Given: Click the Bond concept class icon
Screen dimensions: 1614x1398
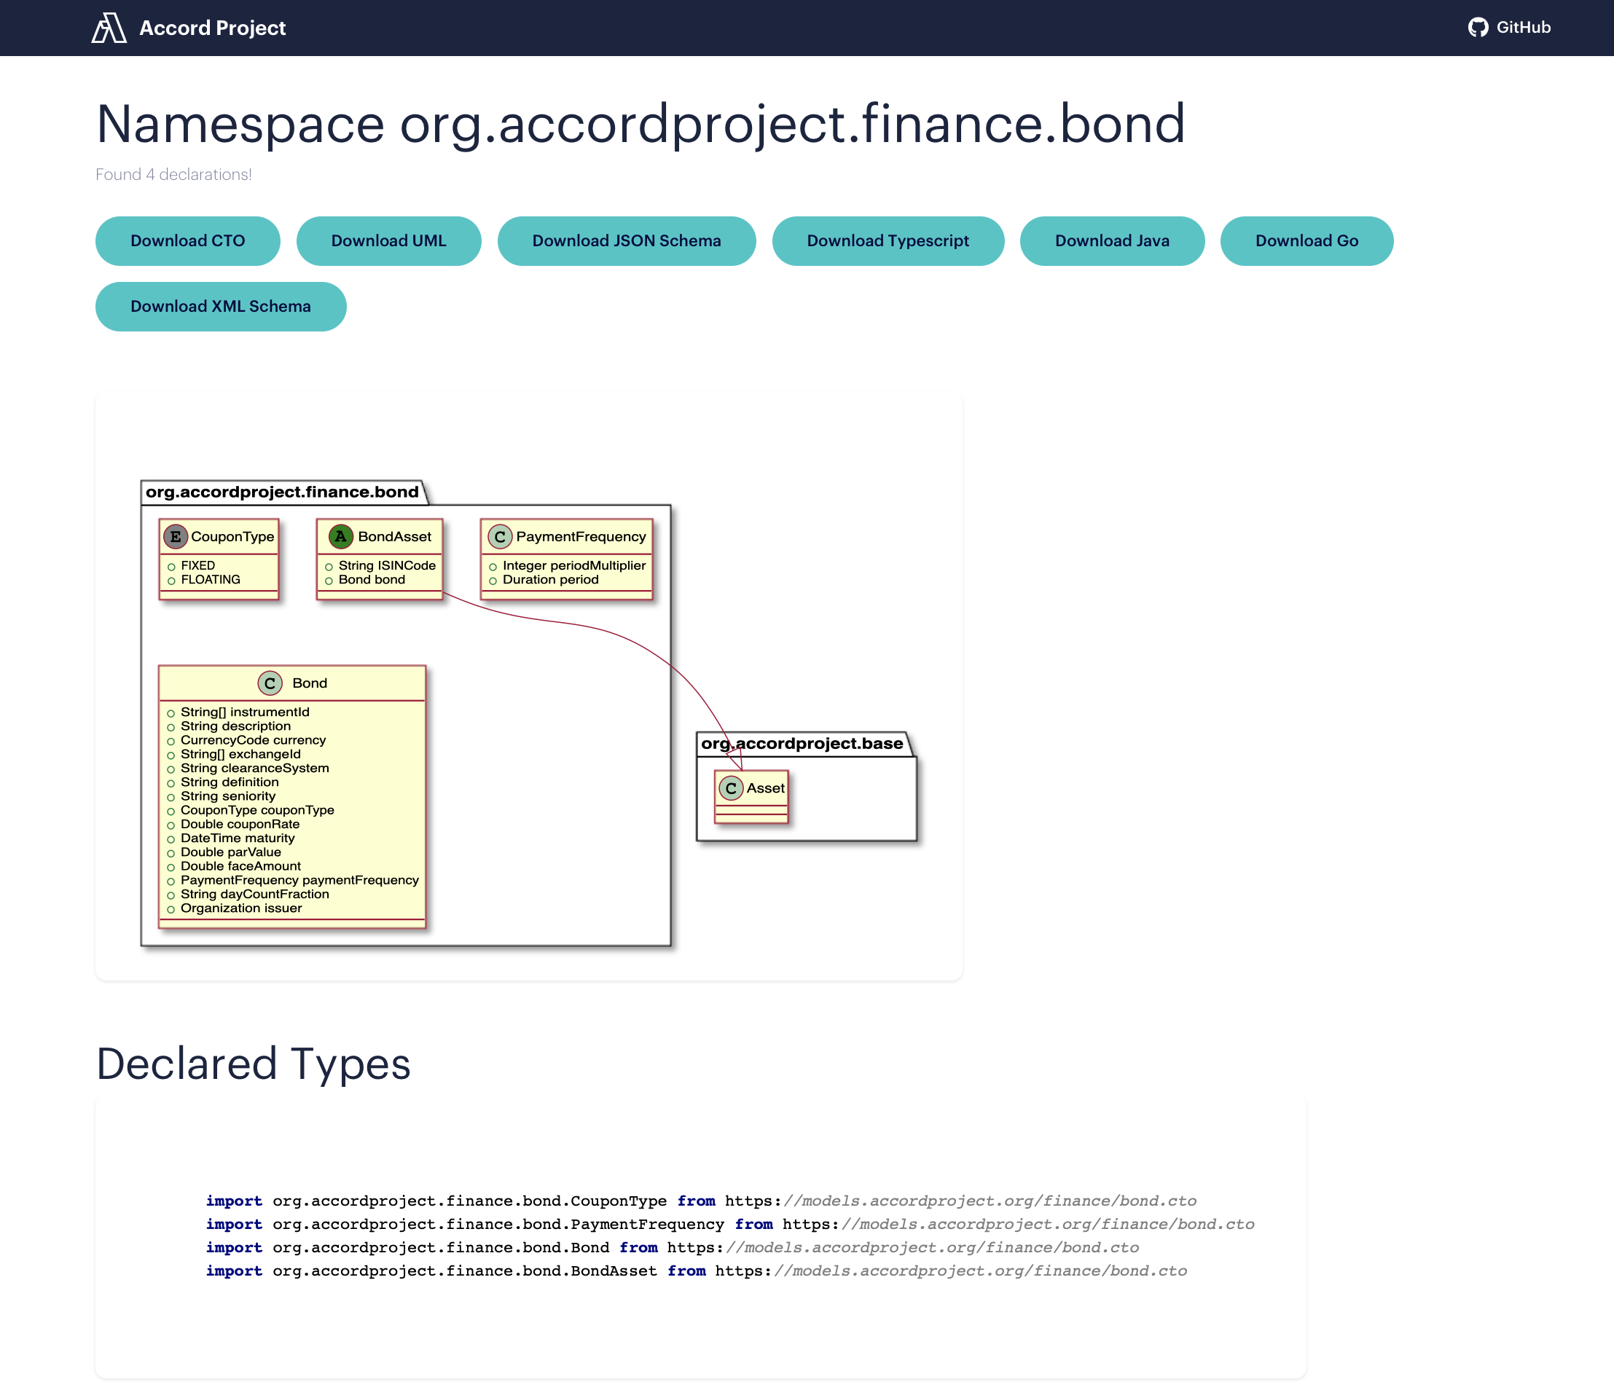Looking at the screenshot, I should [x=273, y=682].
